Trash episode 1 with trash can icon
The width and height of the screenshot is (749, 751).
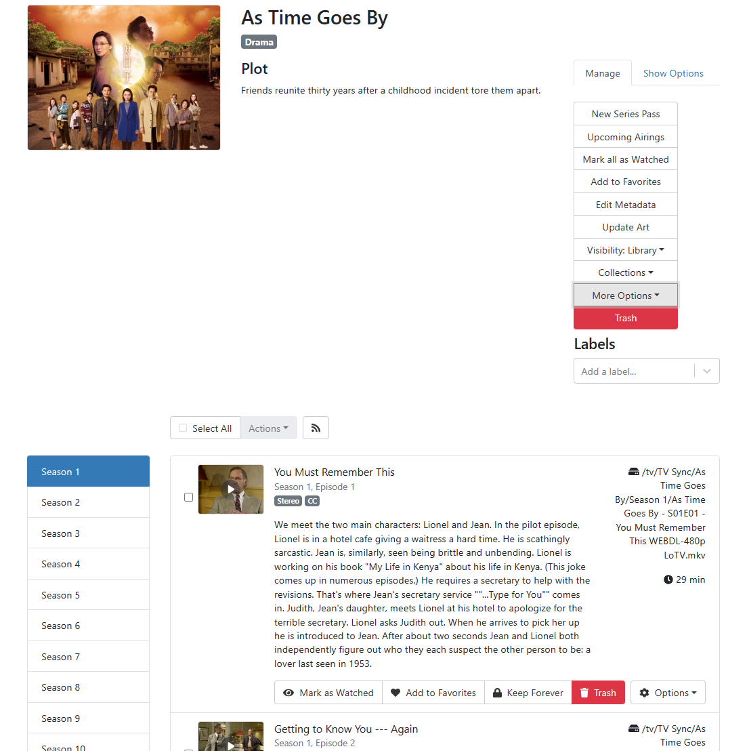point(598,693)
